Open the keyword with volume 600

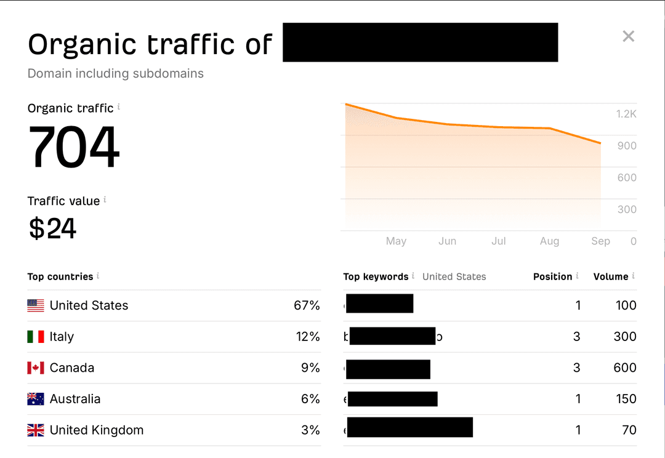point(388,369)
